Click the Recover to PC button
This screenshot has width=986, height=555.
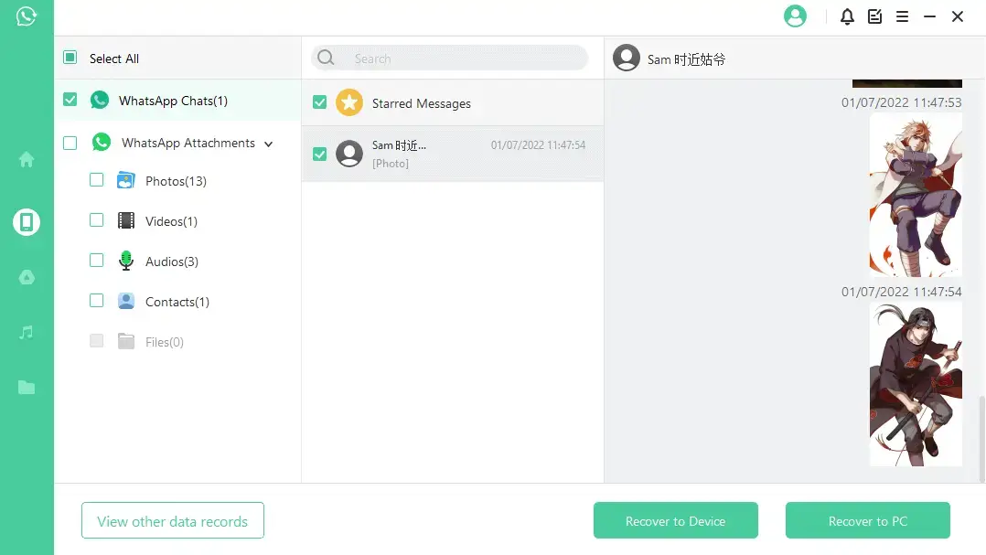tap(867, 520)
